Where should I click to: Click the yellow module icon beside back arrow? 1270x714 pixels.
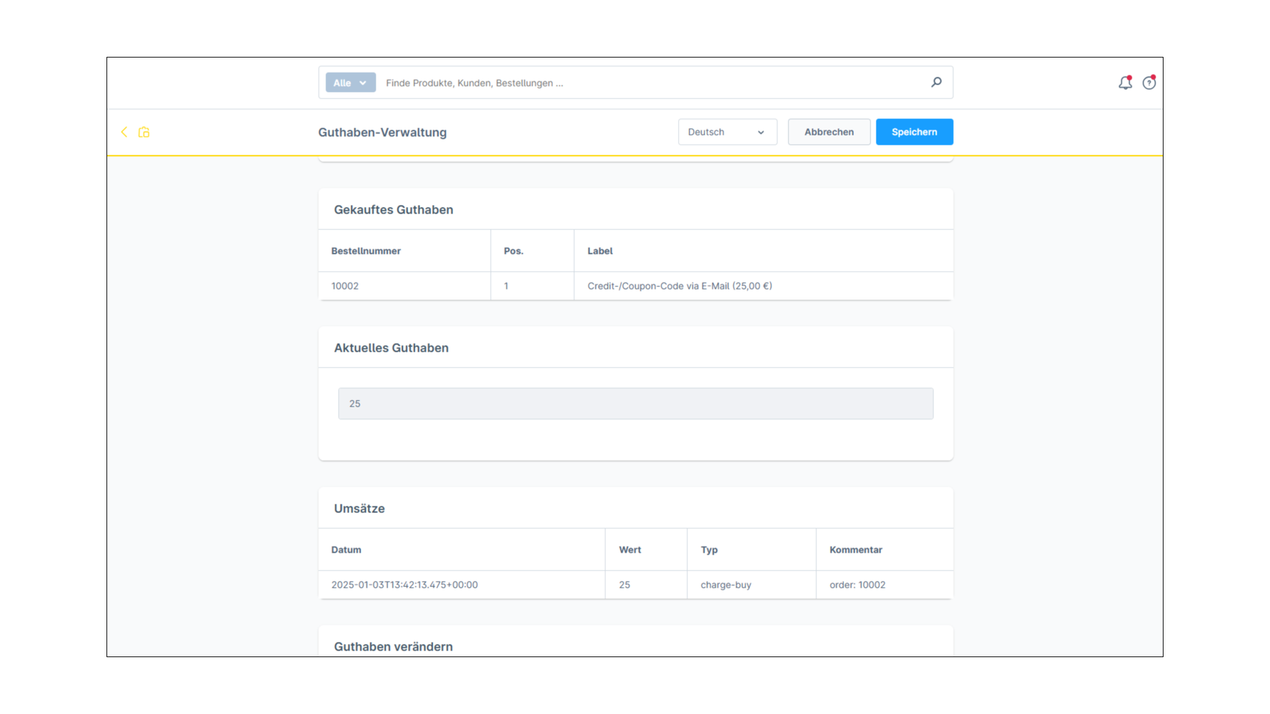pyautogui.click(x=144, y=132)
